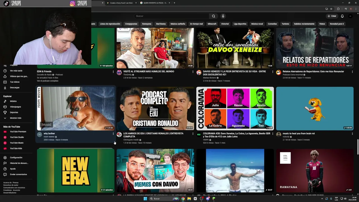Screen dimensions: 359x202
Task: Open options for Relatos de Repartidores video
Action: click(352, 72)
